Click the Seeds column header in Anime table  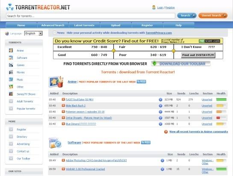point(181,94)
